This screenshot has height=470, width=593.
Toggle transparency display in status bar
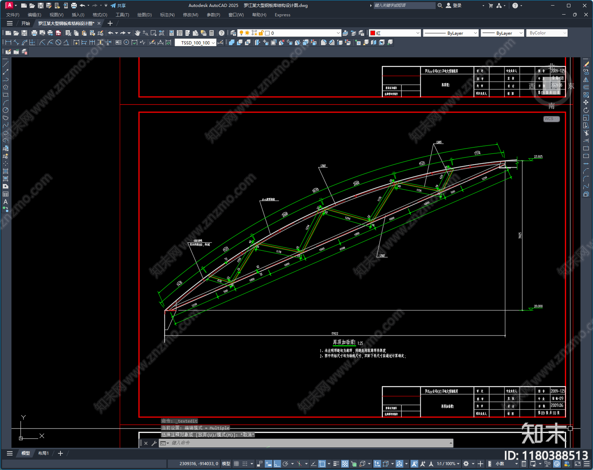click(345, 464)
